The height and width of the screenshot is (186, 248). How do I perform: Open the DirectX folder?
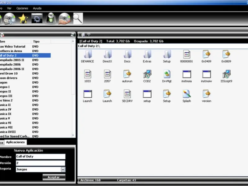pos(107,55)
